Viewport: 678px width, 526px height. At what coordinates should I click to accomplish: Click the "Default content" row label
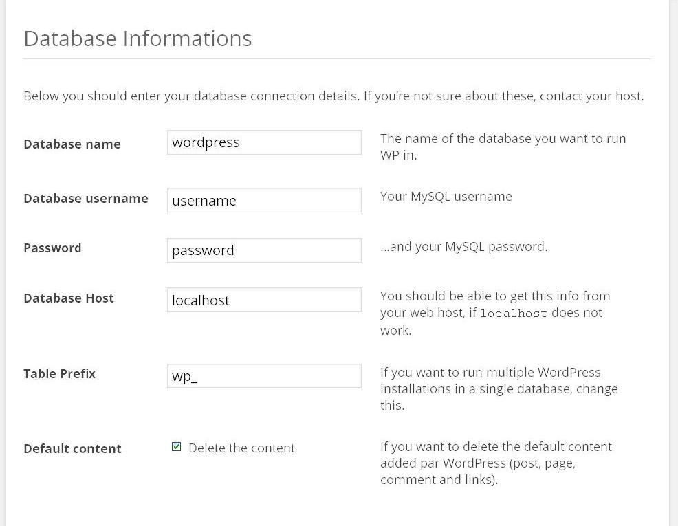coord(72,448)
